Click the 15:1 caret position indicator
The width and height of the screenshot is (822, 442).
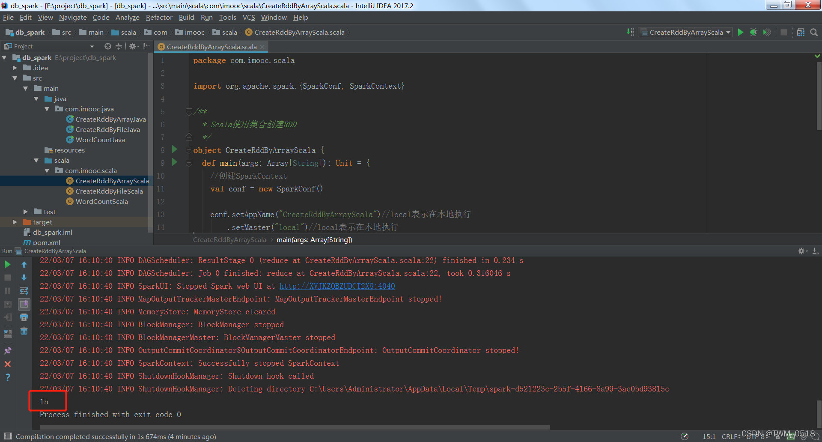[709, 436]
